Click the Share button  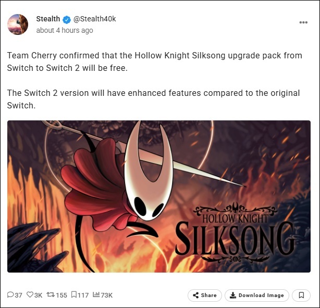coord(205,295)
